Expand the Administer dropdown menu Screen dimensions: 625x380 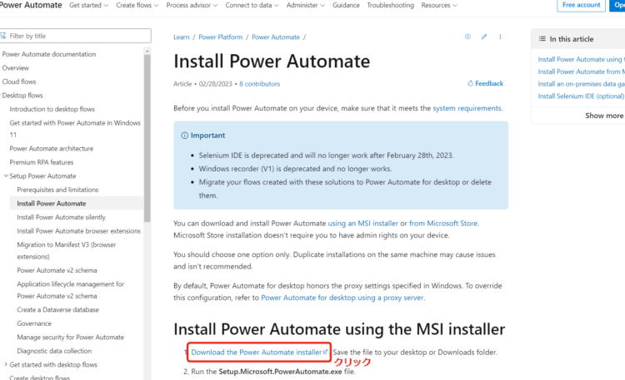305,5
